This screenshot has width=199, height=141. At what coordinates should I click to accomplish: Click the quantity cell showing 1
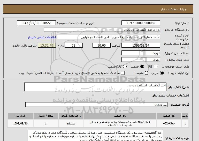coord(46,123)
